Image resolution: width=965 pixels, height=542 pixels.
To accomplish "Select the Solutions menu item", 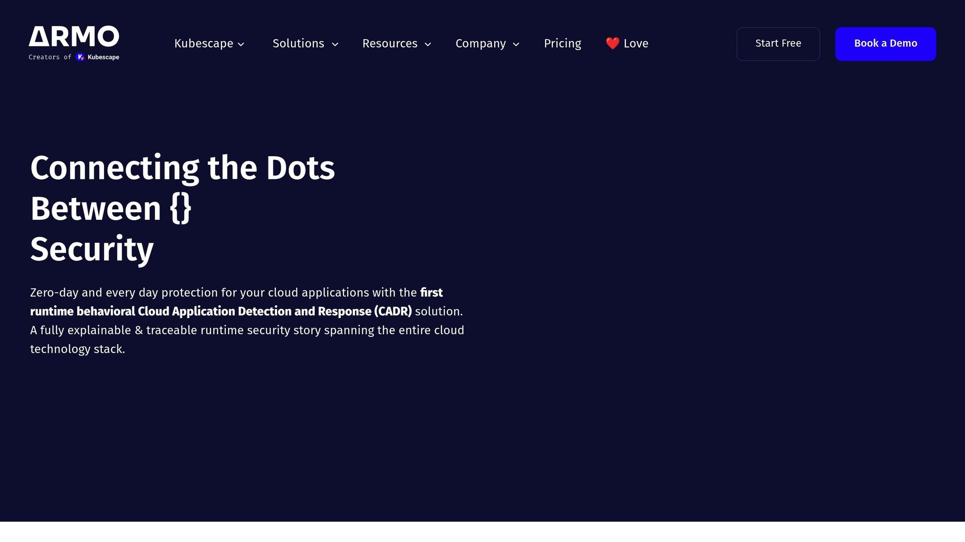I will [298, 43].
